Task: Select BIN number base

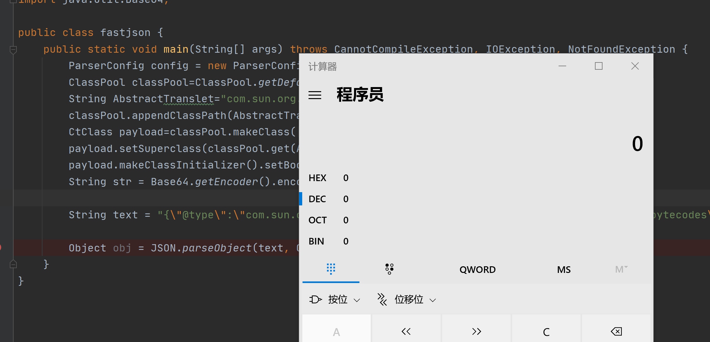Action: 316,241
